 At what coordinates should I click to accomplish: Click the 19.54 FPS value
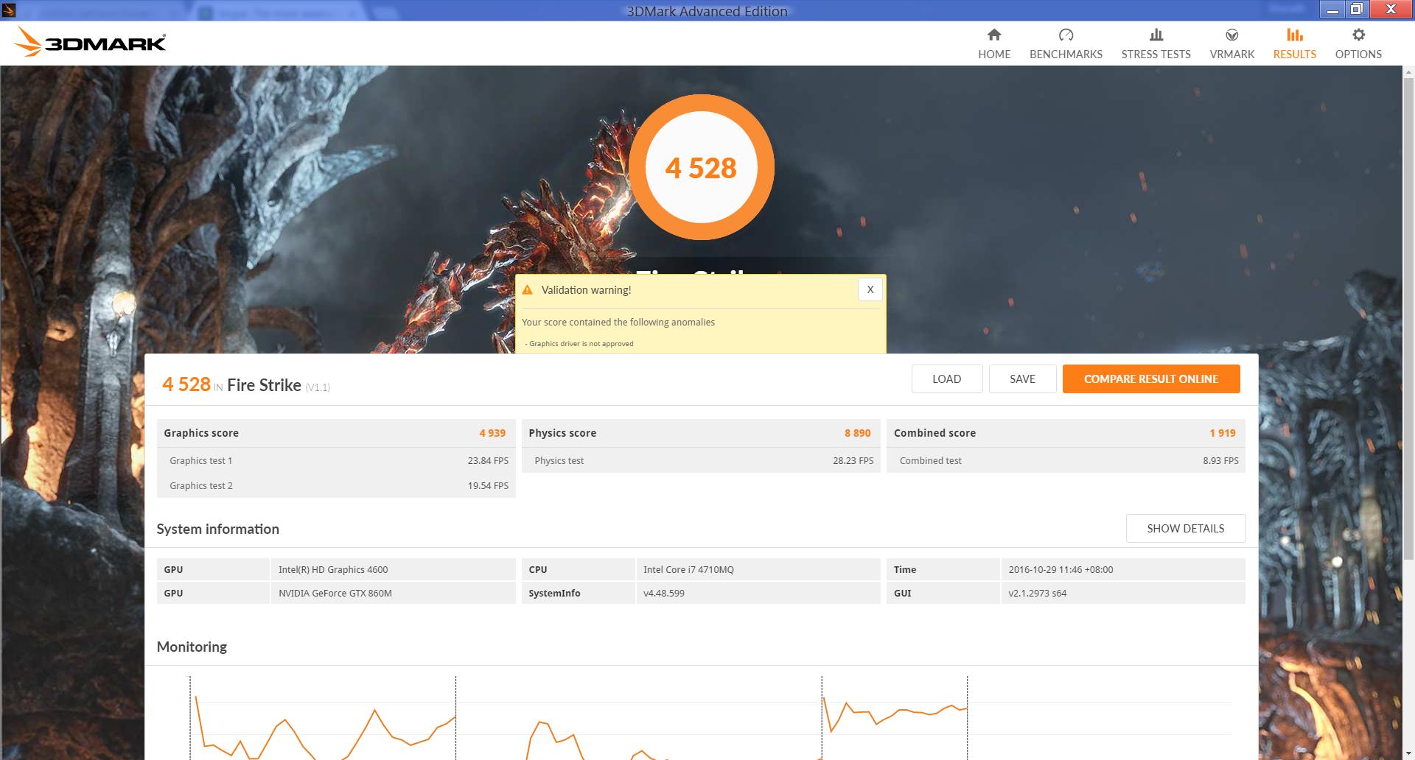[488, 485]
